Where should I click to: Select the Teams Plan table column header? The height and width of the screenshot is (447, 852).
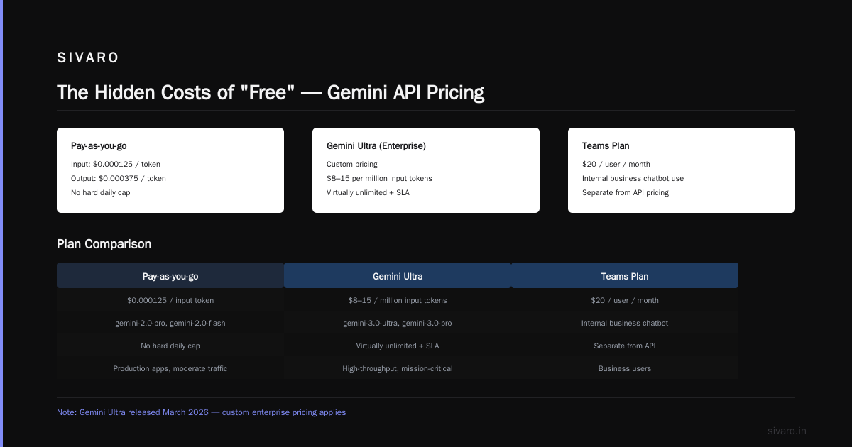[625, 276]
